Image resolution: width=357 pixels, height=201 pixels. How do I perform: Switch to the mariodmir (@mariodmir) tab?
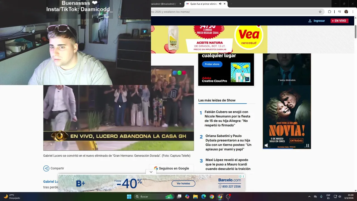(165, 4)
